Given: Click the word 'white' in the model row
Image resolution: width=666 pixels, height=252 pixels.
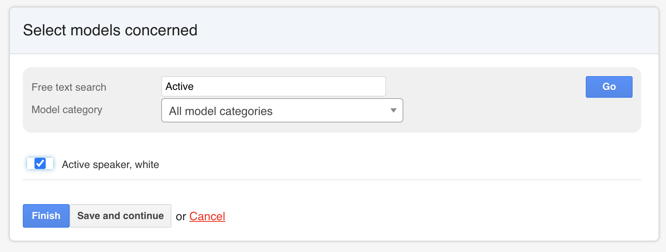Looking at the screenshot, I should pos(147,164).
